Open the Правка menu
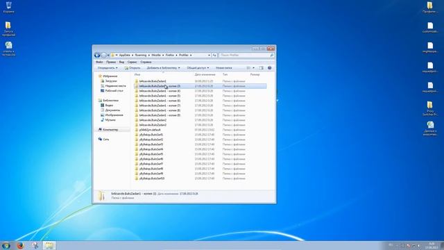 (x=111, y=62)
